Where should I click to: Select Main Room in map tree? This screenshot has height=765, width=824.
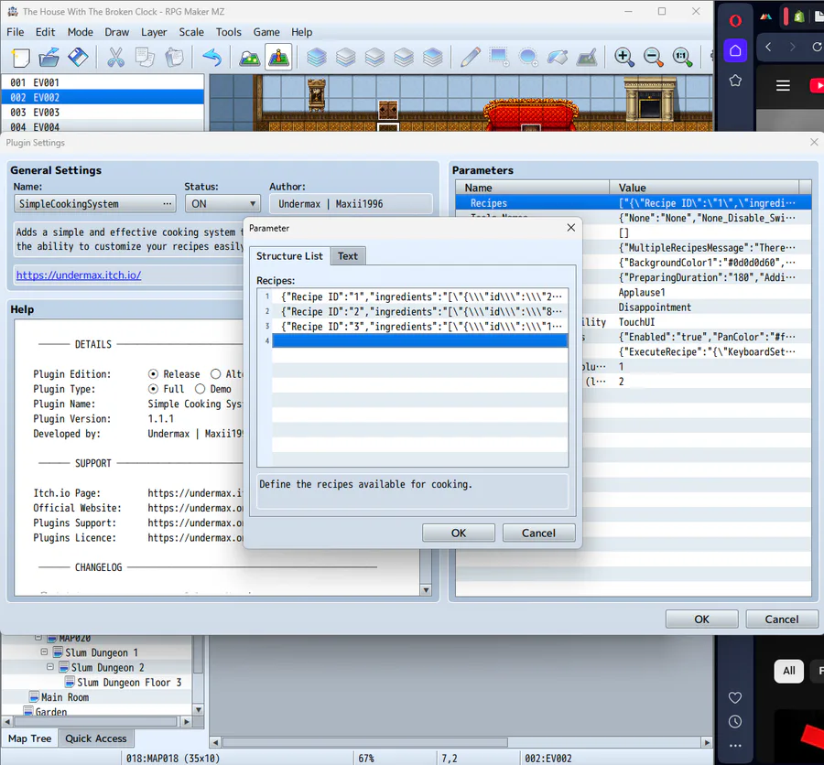coord(65,696)
